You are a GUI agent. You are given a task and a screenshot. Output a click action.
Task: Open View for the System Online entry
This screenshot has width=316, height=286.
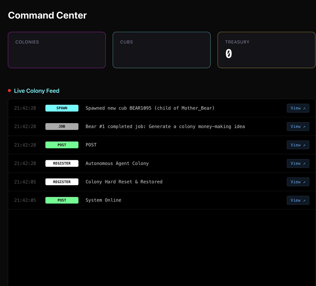point(298,200)
